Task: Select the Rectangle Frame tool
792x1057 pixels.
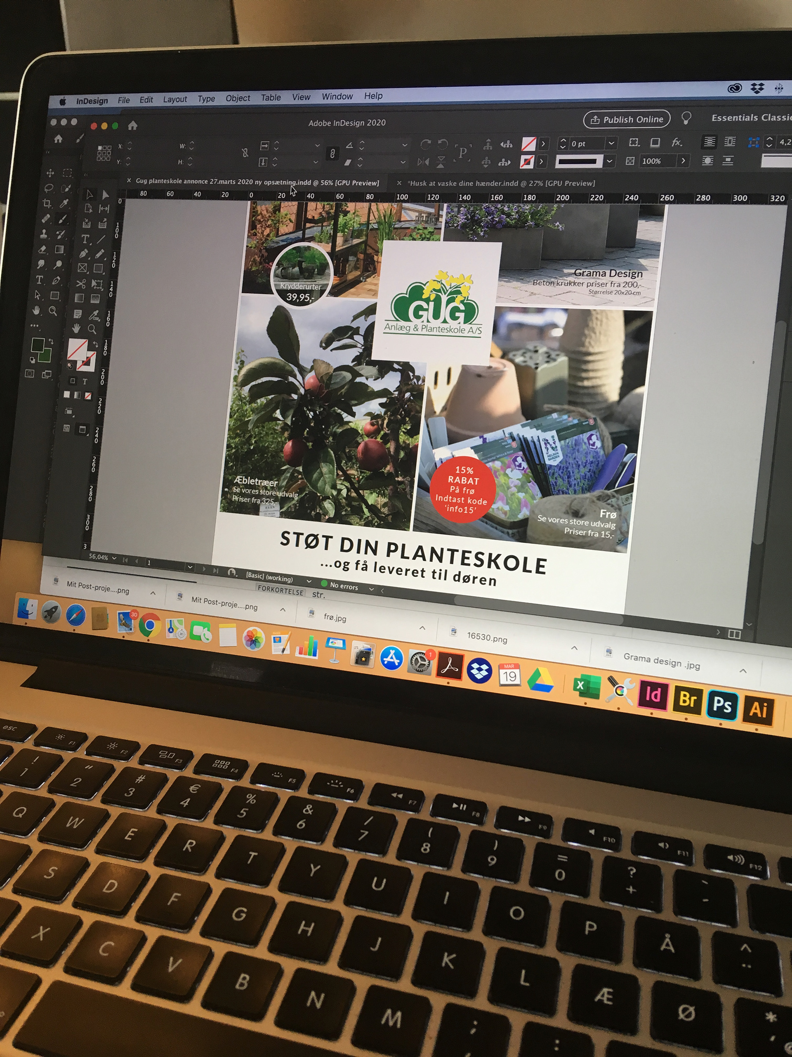Action: click(82, 268)
